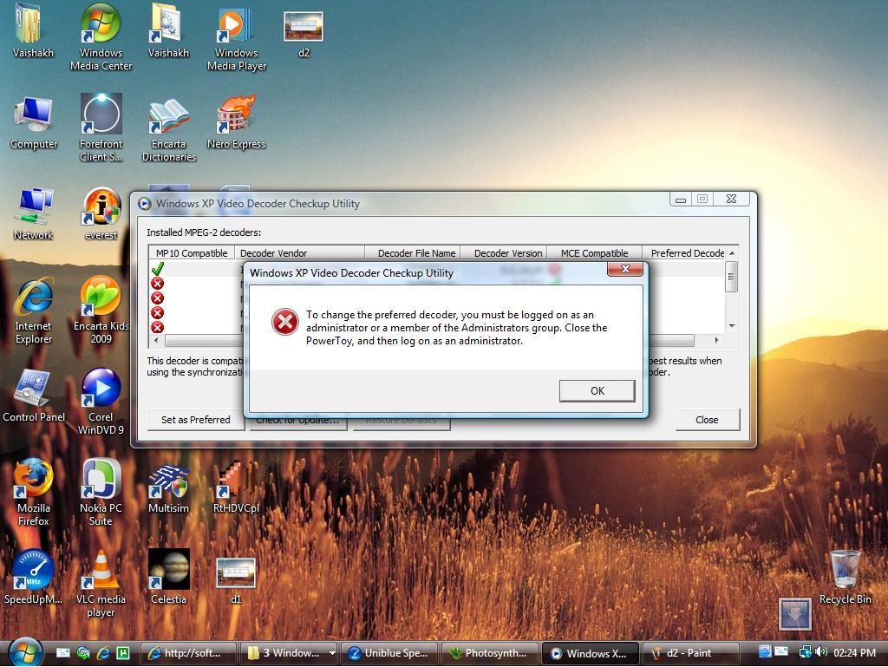This screenshot has width=888, height=667.
Task: Click the MCE Compatible column header
Action: pos(594,253)
